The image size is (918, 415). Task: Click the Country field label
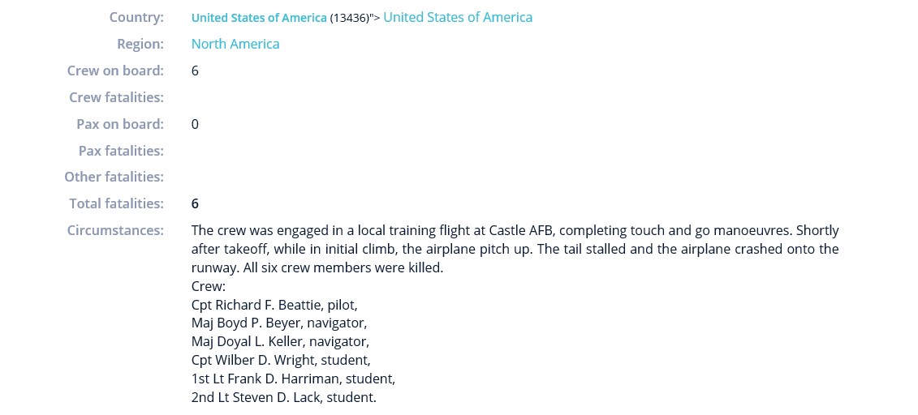(136, 18)
